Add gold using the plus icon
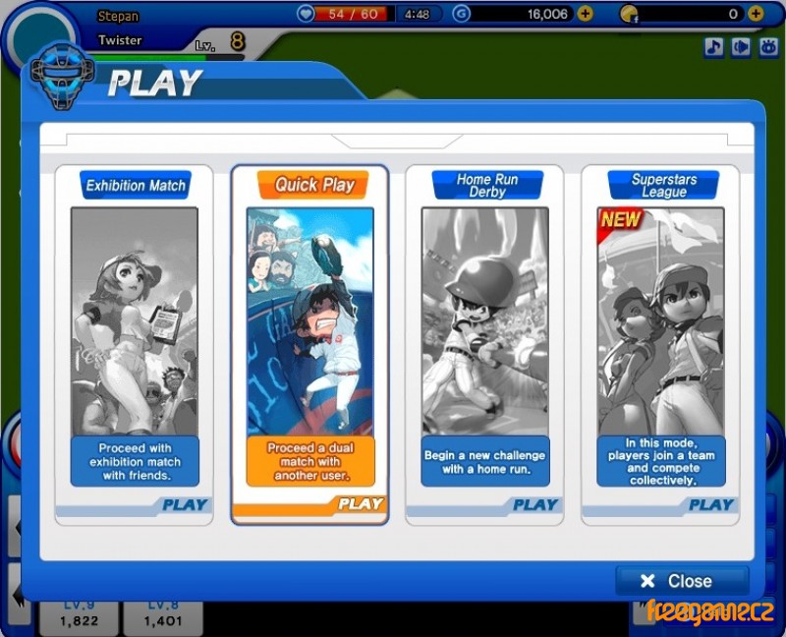786x637 pixels. click(x=586, y=14)
